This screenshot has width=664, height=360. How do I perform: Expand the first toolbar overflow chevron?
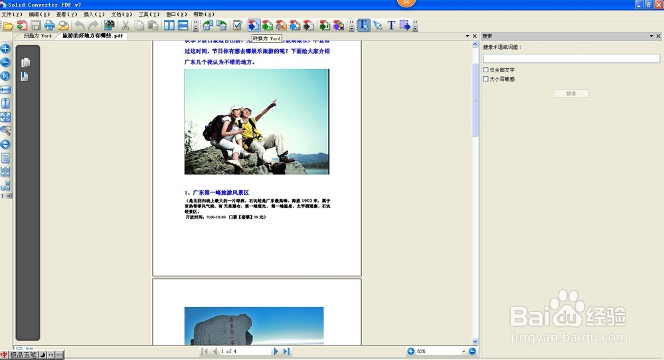[x=195, y=27]
